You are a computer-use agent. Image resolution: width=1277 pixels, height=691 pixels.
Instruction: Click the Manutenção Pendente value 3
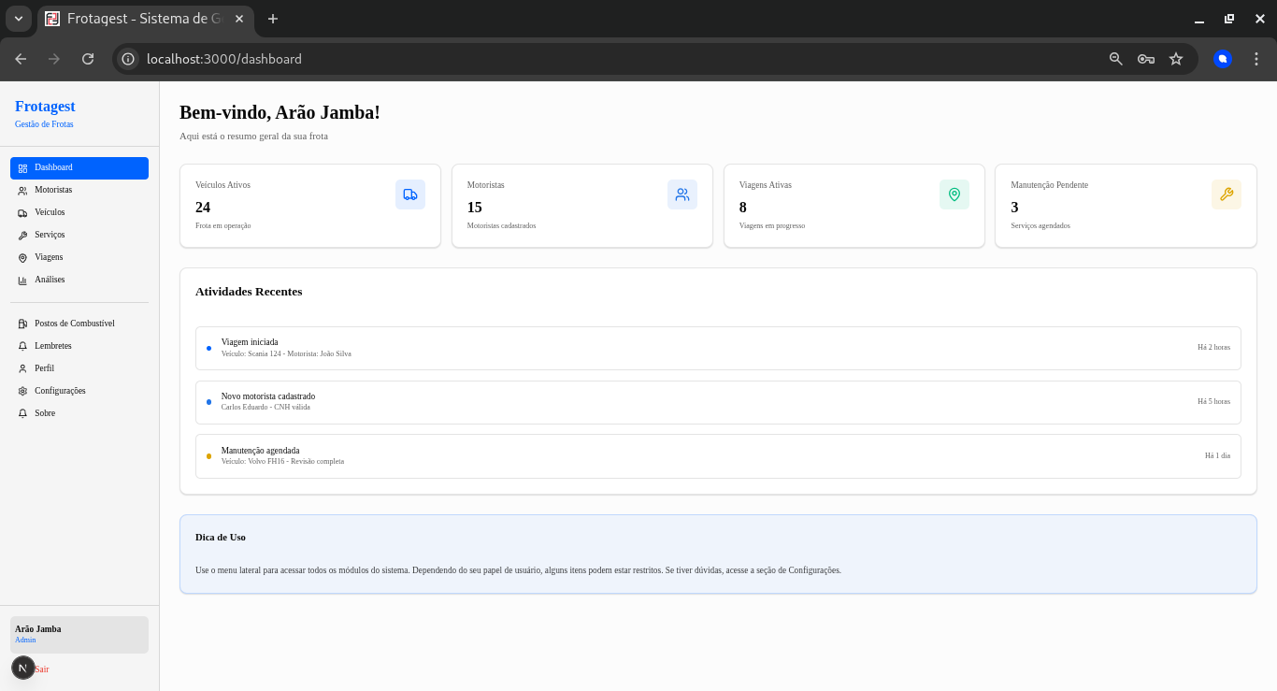pos(1014,208)
